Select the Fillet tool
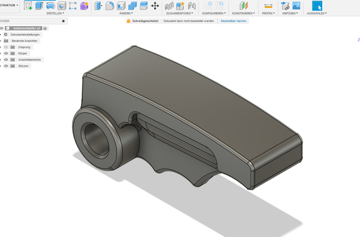 coord(110,5)
